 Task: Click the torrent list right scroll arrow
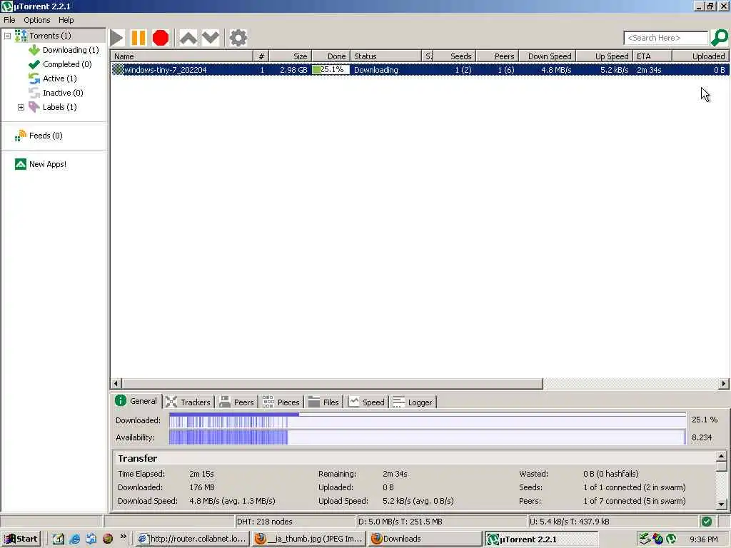(724, 383)
